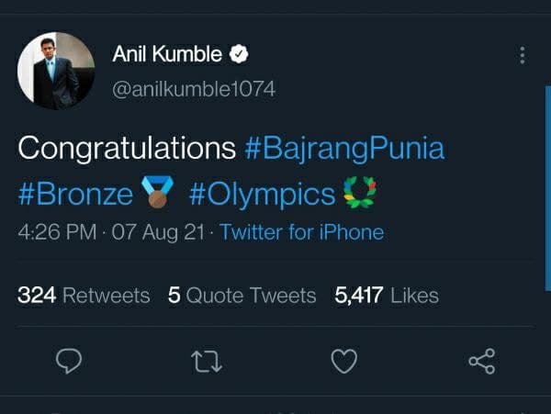
Task: Click the 4:26 PM tweet timestamp
Action: pyautogui.click(x=57, y=232)
